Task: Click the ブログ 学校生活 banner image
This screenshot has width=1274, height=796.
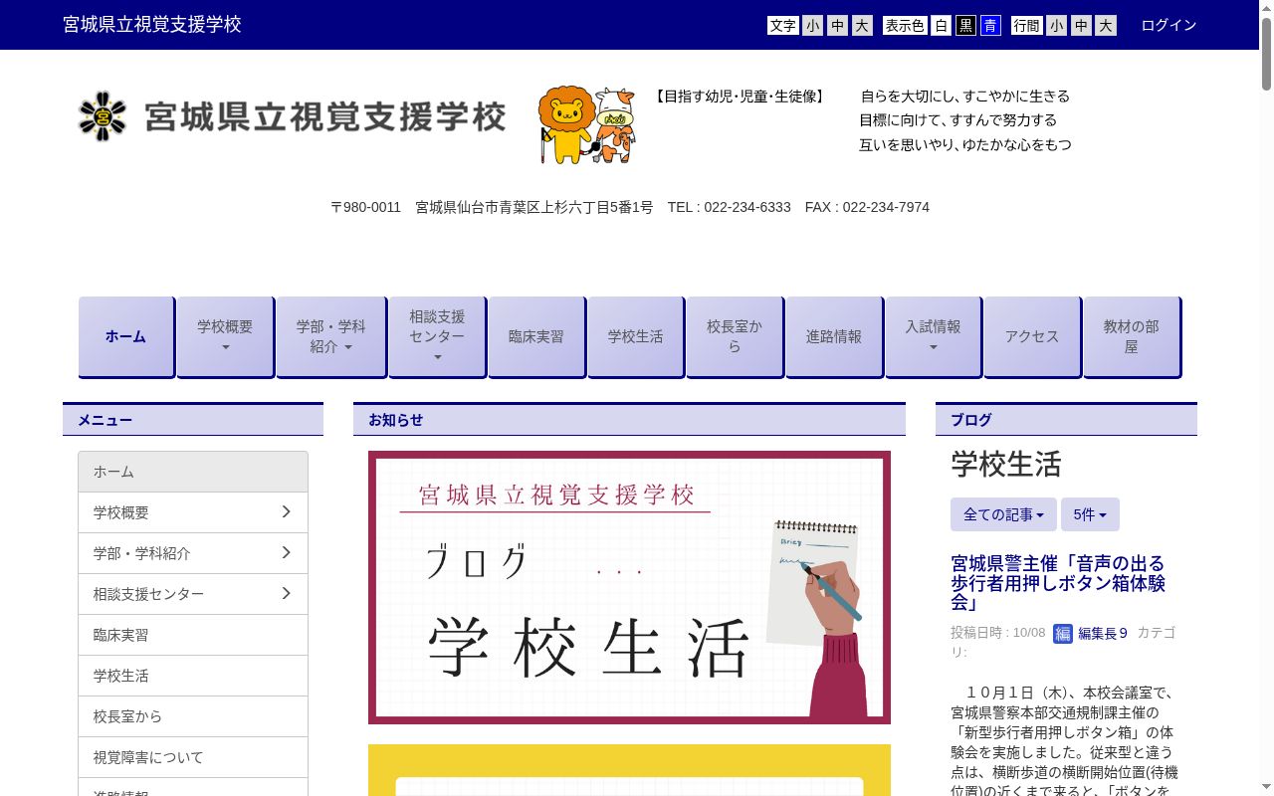Action: [x=629, y=587]
